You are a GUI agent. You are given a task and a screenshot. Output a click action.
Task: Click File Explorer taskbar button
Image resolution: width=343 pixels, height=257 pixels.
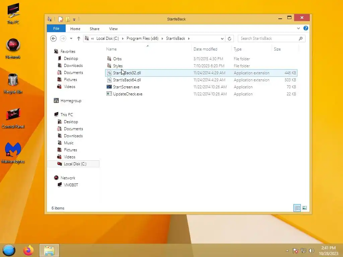[49, 250]
